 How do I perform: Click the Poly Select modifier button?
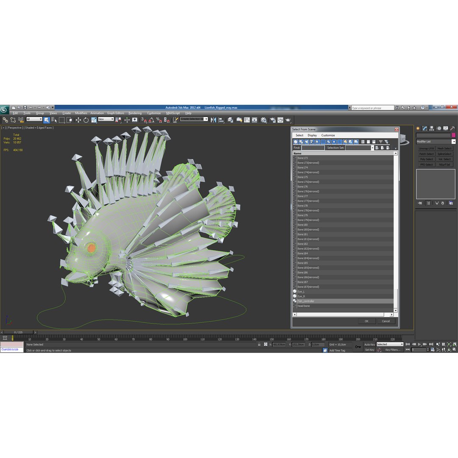point(427,159)
